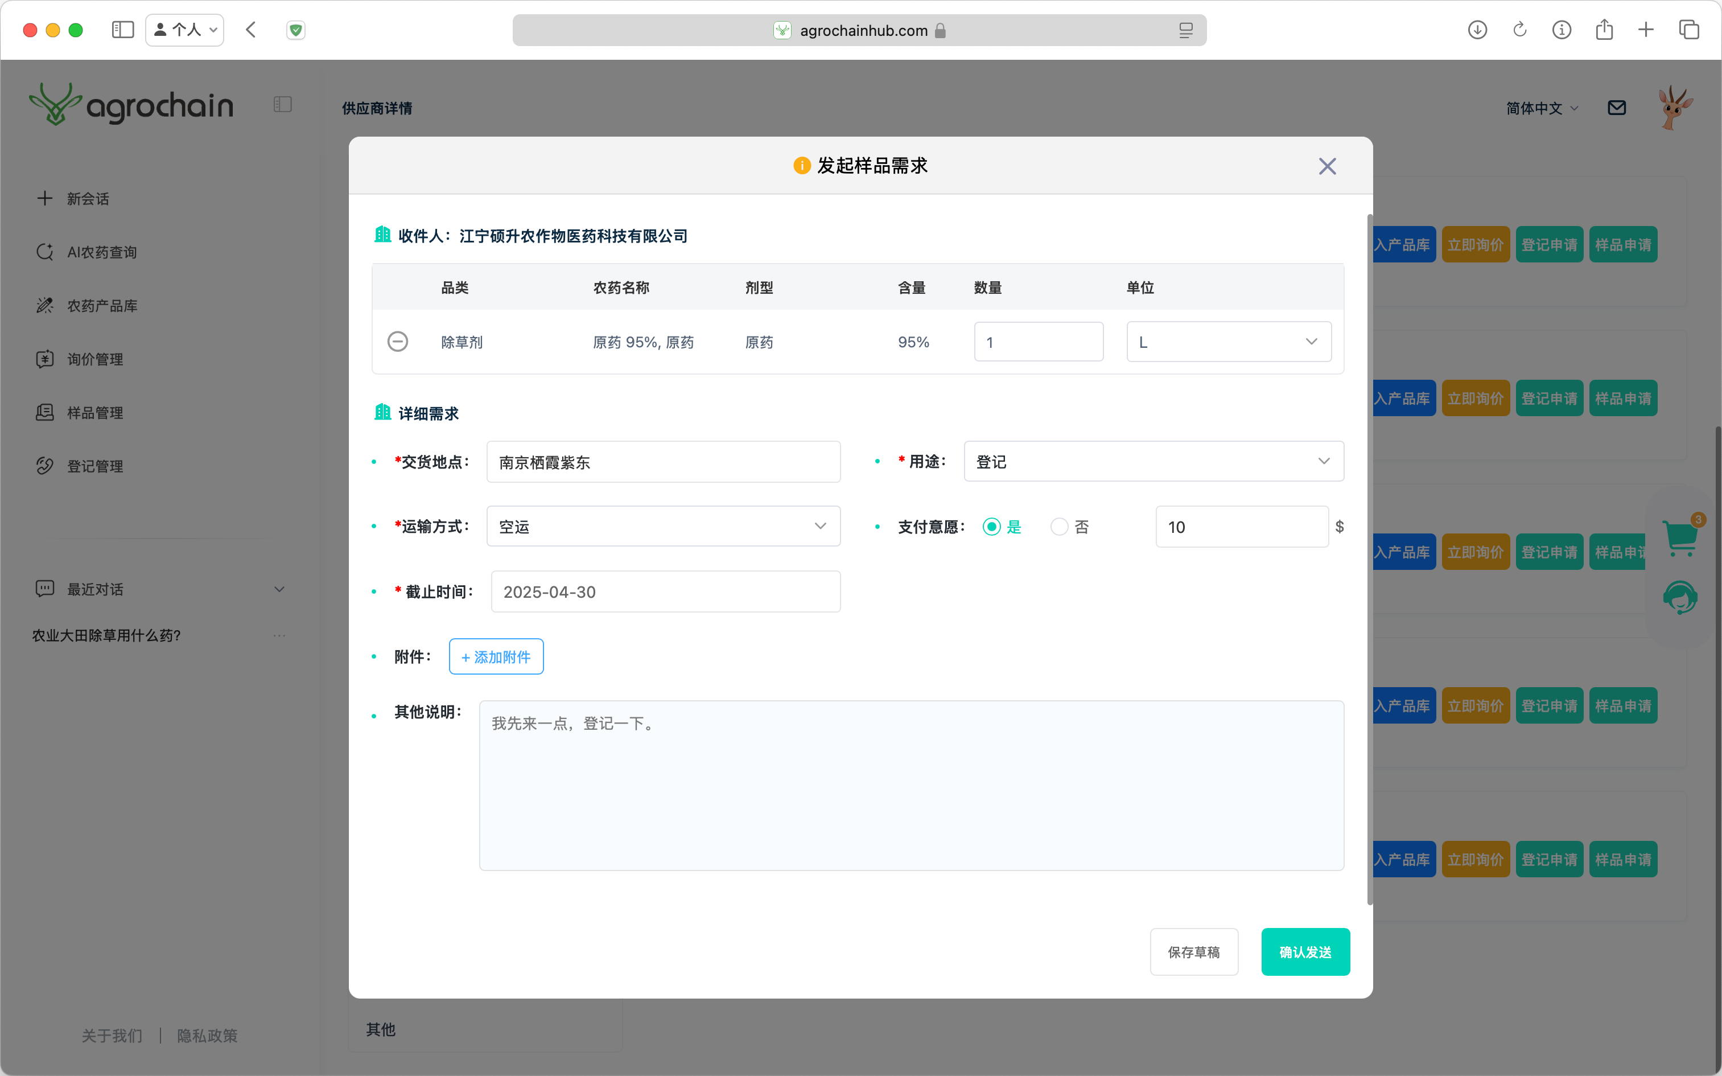1722x1076 pixels.
Task: Click the Safari share icon
Action: tap(1604, 30)
